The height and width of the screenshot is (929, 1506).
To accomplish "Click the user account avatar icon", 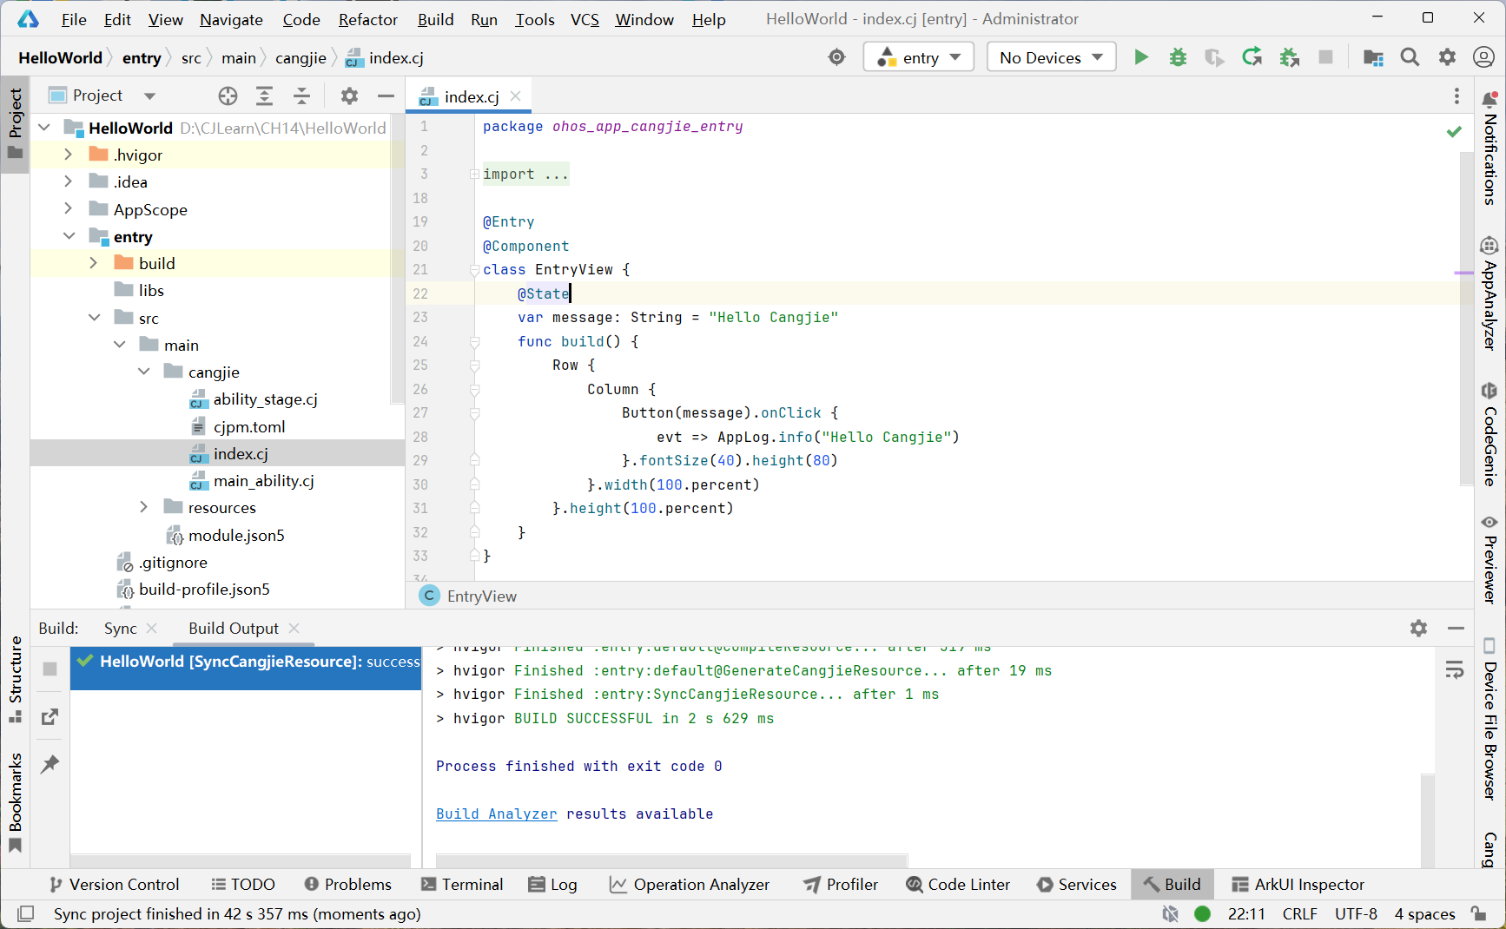I will coord(1483,57).
